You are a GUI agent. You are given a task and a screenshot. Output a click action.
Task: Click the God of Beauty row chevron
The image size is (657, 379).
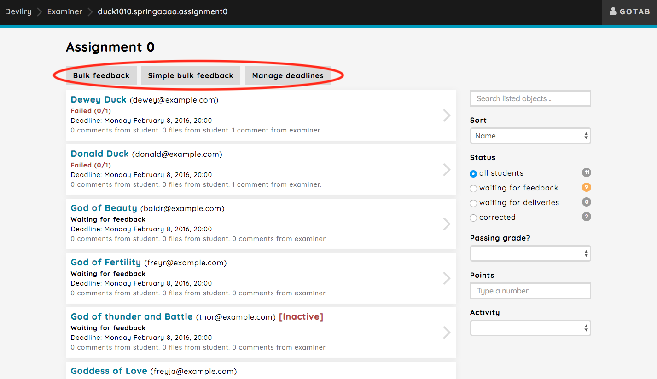[x=447, y=224]
